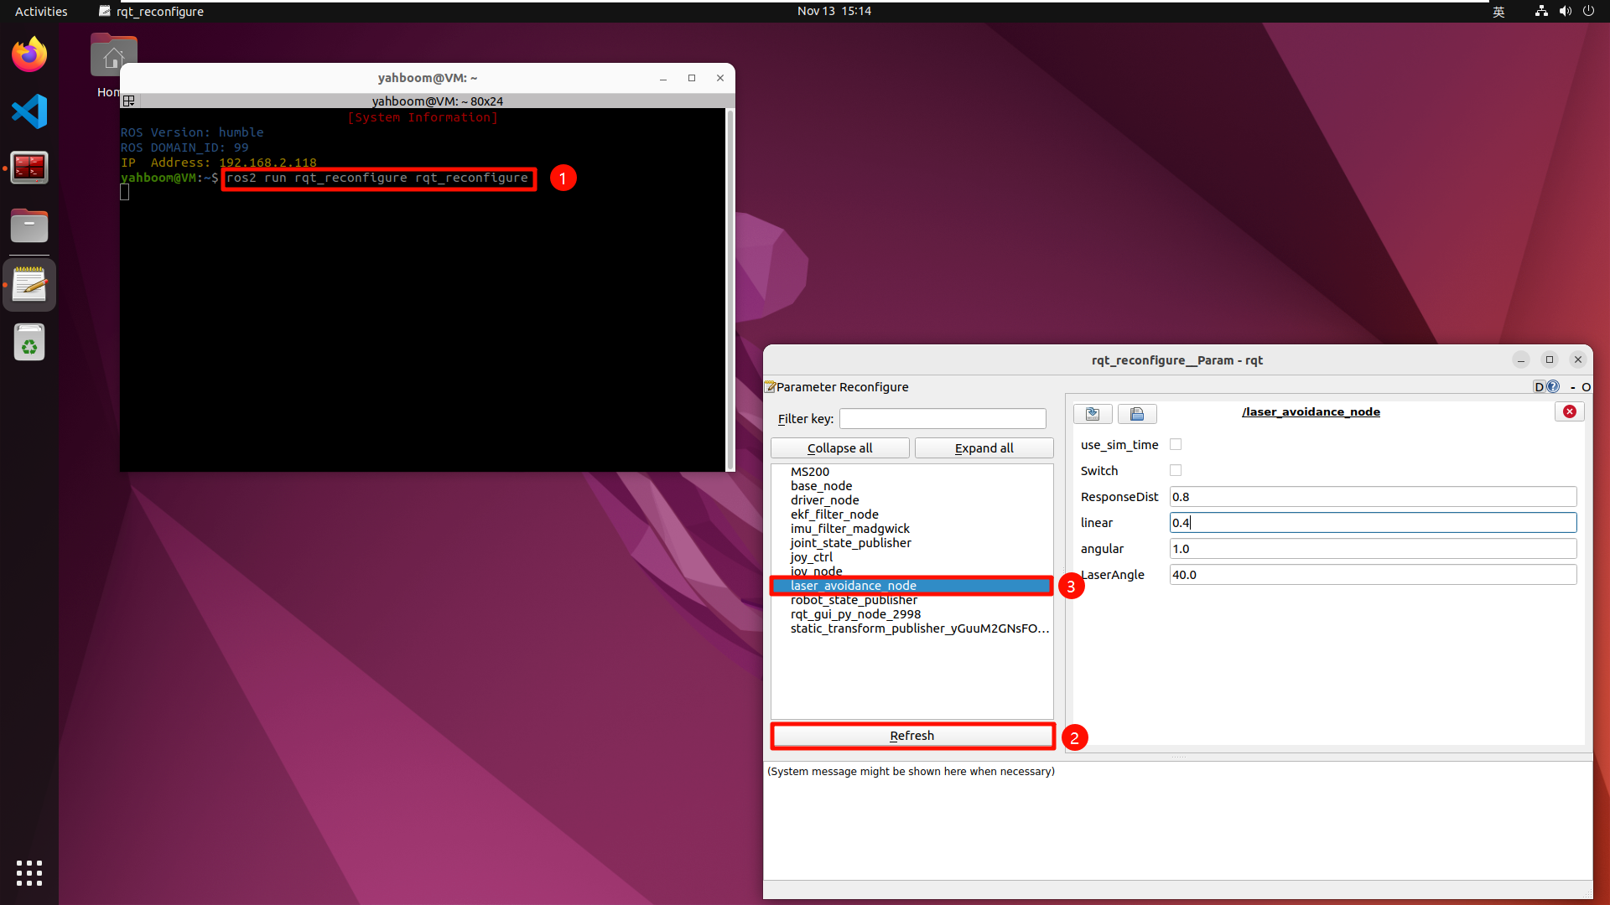Select base_node in the node list
1610x905 pixels.
coord(911,486)
